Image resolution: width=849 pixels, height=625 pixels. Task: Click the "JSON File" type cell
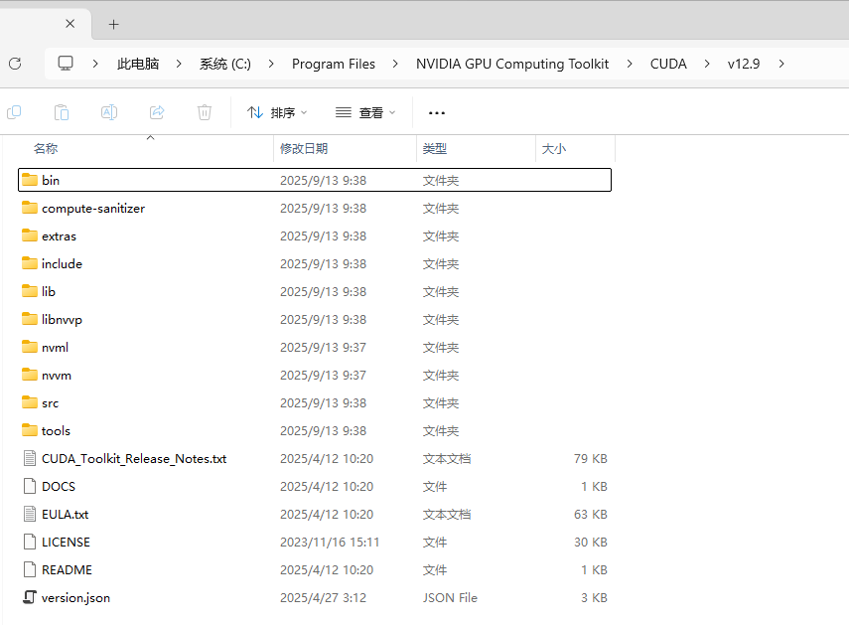pyautogui.click(x=450, y=598)
